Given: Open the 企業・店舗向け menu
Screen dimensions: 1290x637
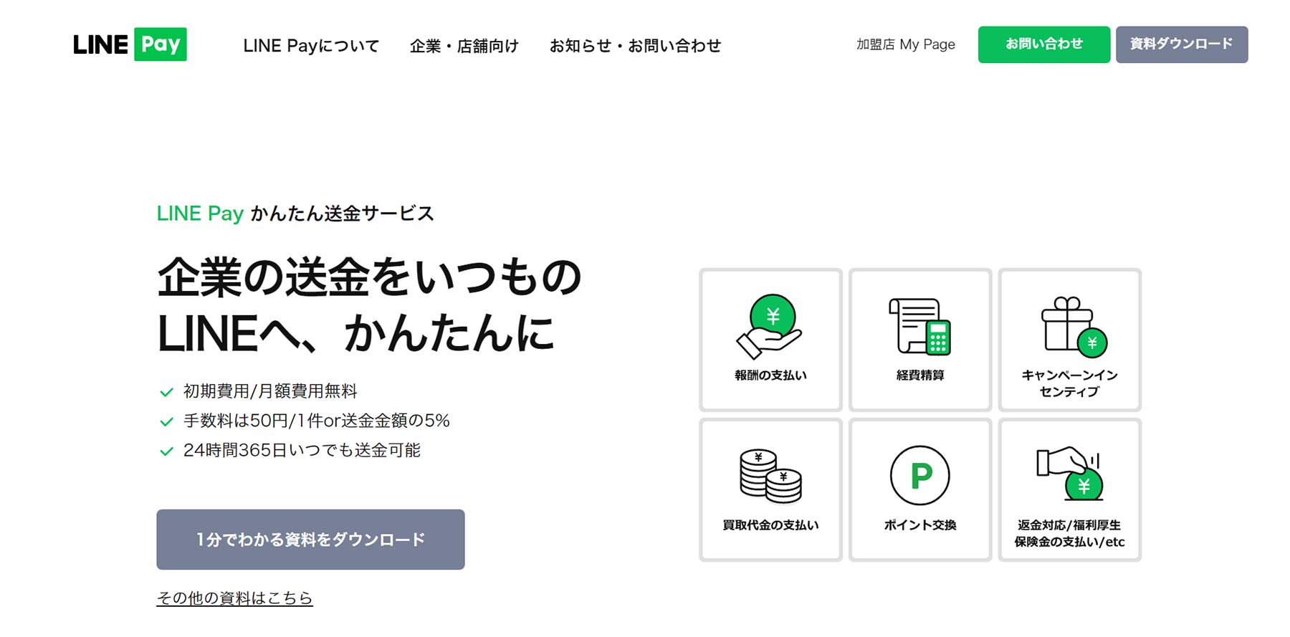Looking at the screenshot, I should coord(464,46).
